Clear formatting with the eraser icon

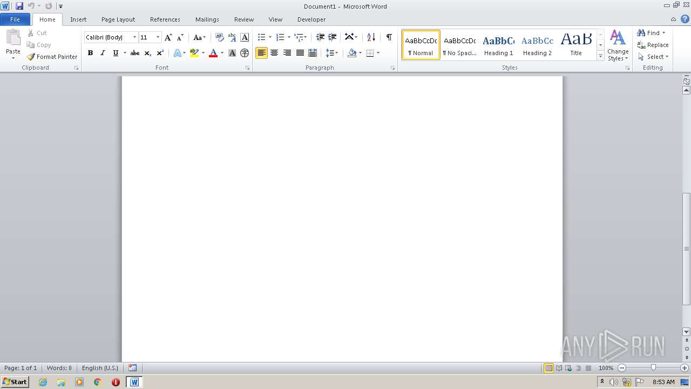point(219,37)
